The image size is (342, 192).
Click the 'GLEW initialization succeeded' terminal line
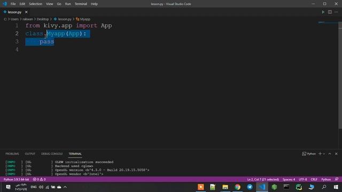click(x=84, y=162)
